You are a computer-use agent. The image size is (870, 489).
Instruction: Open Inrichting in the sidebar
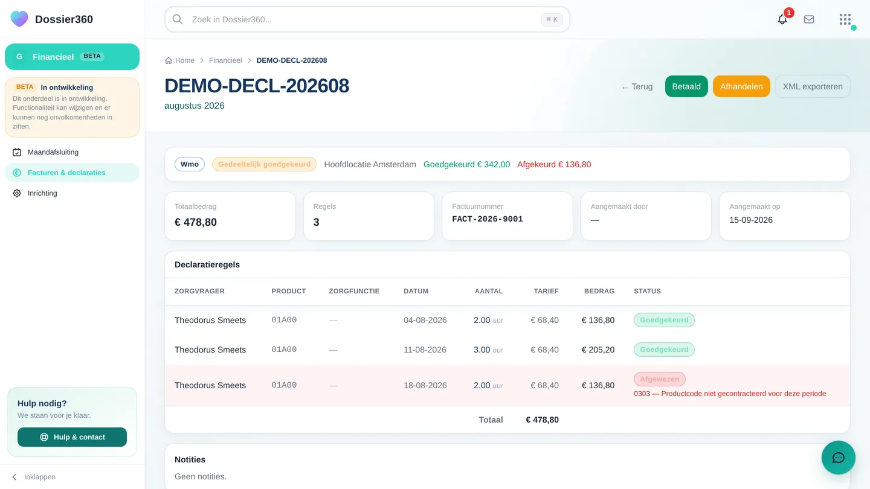point(72,193)
